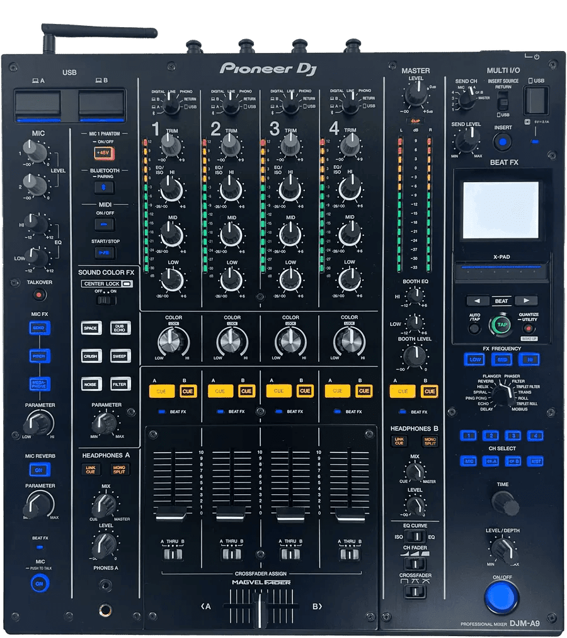Touch the BEAT FX display screen
The width and height of the screenshot is (567, 638).
[501, 210]
